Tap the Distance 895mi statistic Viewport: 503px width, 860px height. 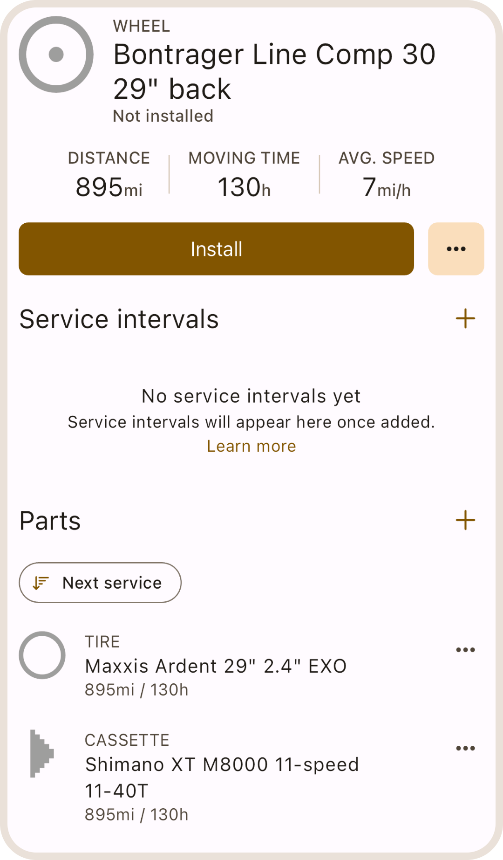109,175
